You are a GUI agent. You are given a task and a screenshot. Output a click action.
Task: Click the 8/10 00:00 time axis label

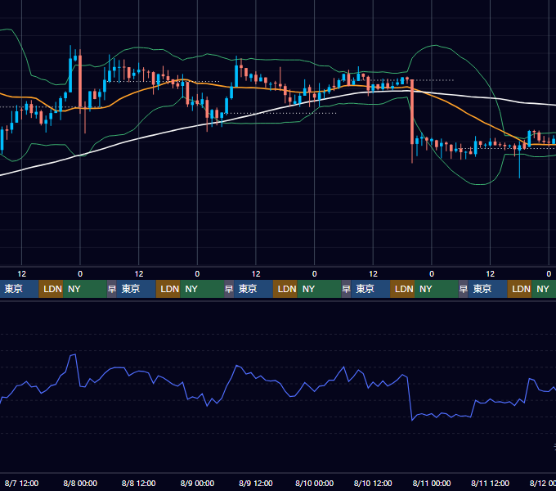coord(315,483)
